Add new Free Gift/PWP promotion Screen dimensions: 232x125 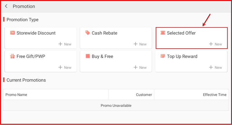(65, 68)
